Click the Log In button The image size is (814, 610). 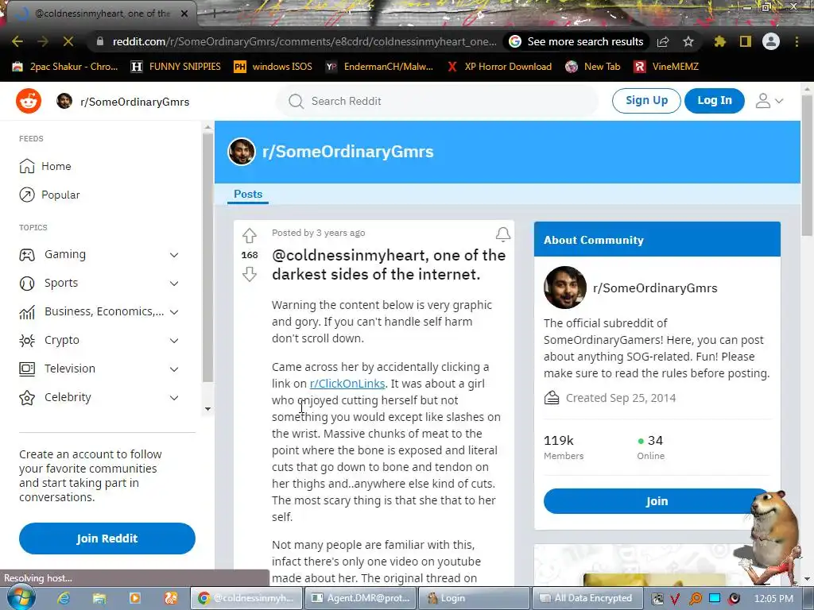click(x=715, y=101)
